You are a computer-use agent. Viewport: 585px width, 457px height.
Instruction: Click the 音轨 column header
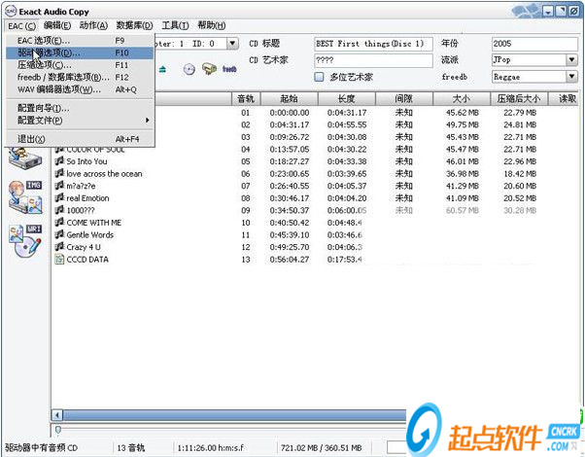[x=246, y=99]
